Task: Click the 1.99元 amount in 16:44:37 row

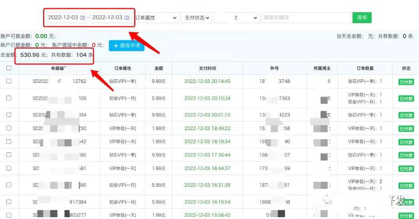Action: [x=159, y=168]
